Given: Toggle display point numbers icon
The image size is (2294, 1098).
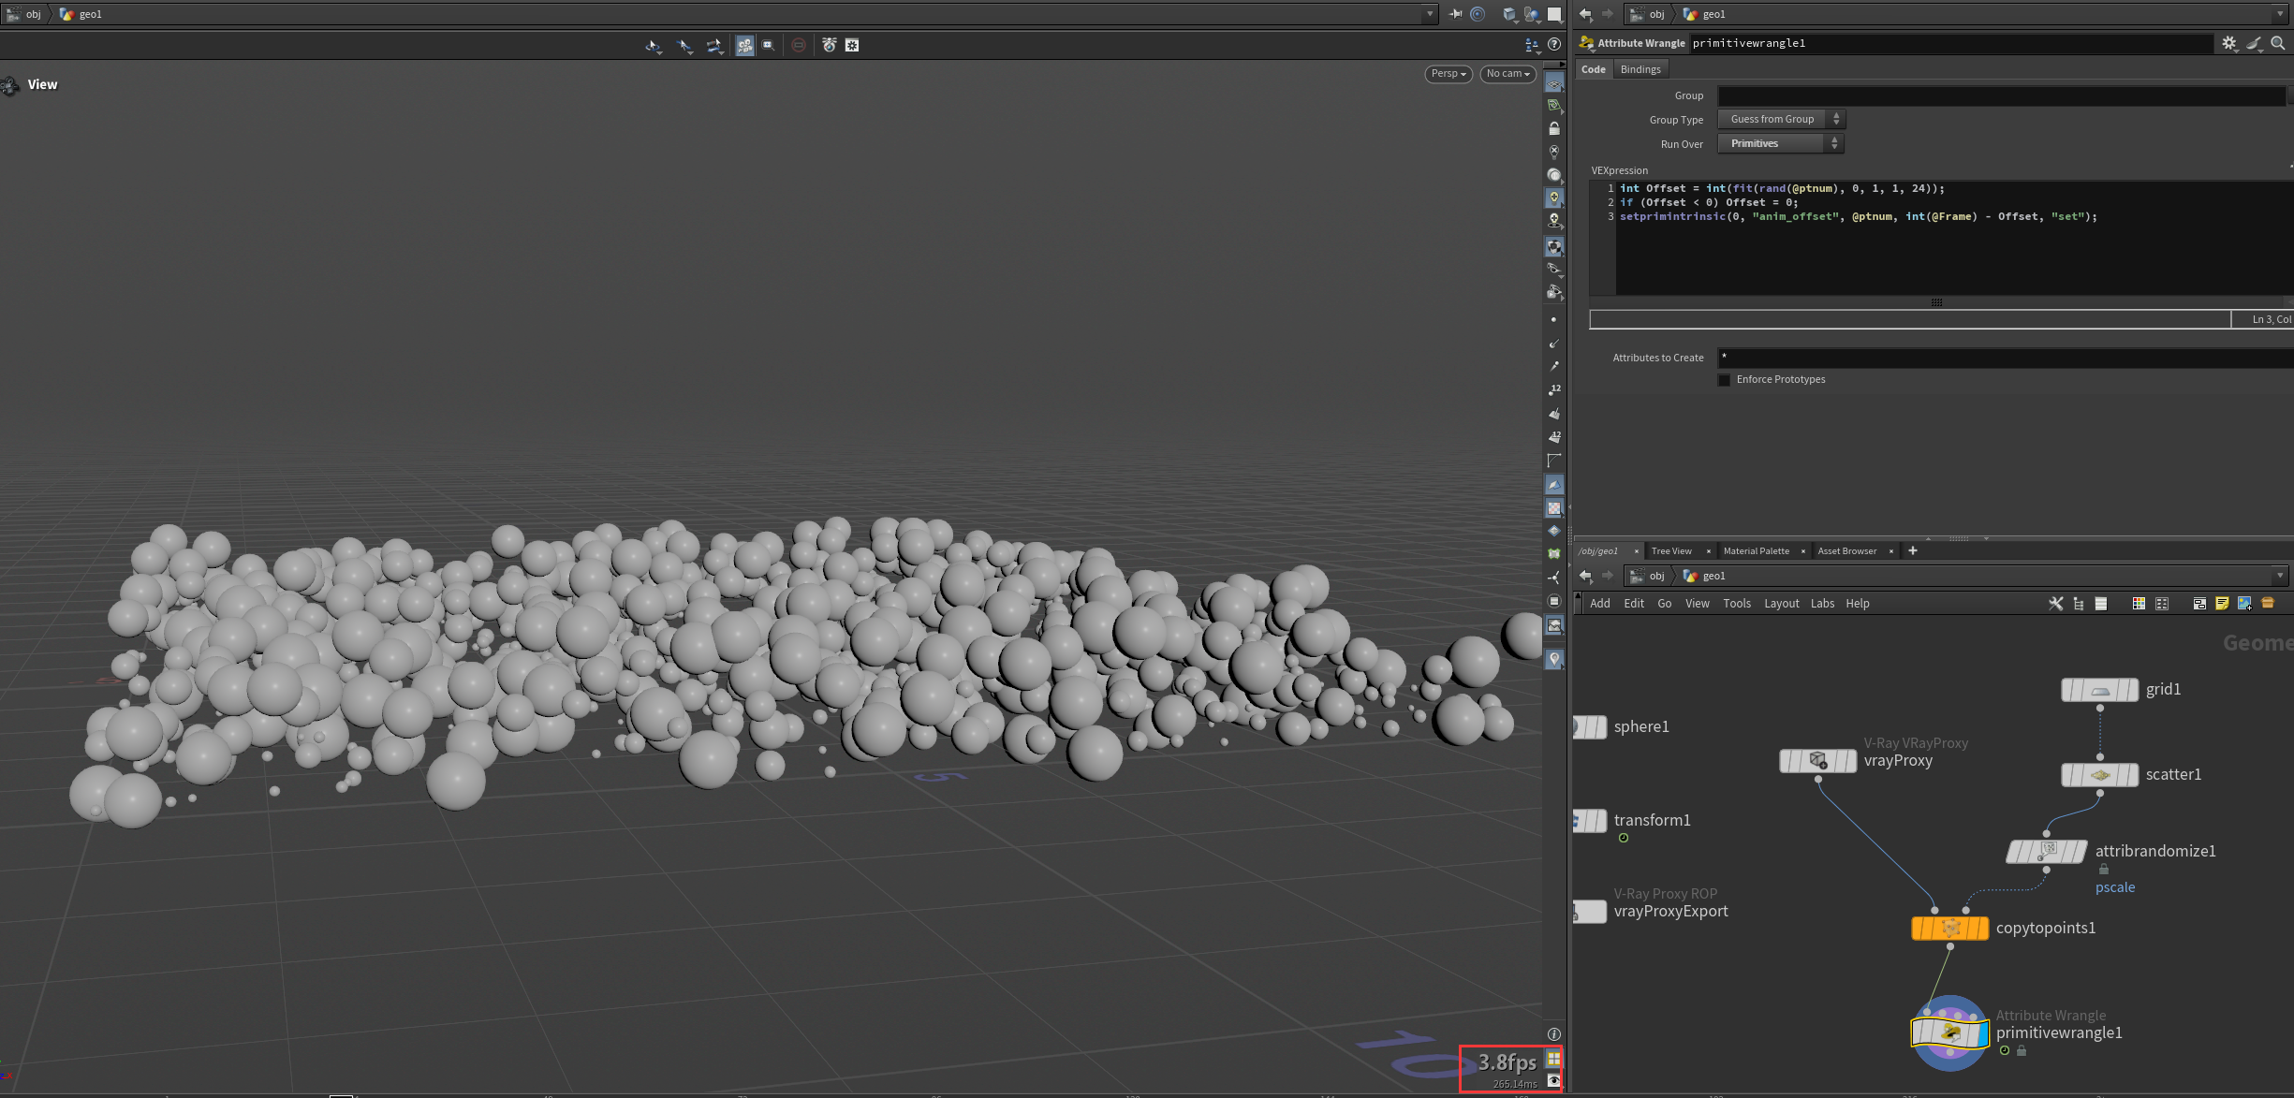Looking at the screenshot, I should (x=1554, y=389).
